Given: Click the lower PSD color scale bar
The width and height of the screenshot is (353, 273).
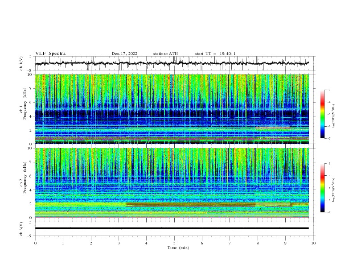Looking at the screenshot, I should pyautogui.click(x=322, y=188).
